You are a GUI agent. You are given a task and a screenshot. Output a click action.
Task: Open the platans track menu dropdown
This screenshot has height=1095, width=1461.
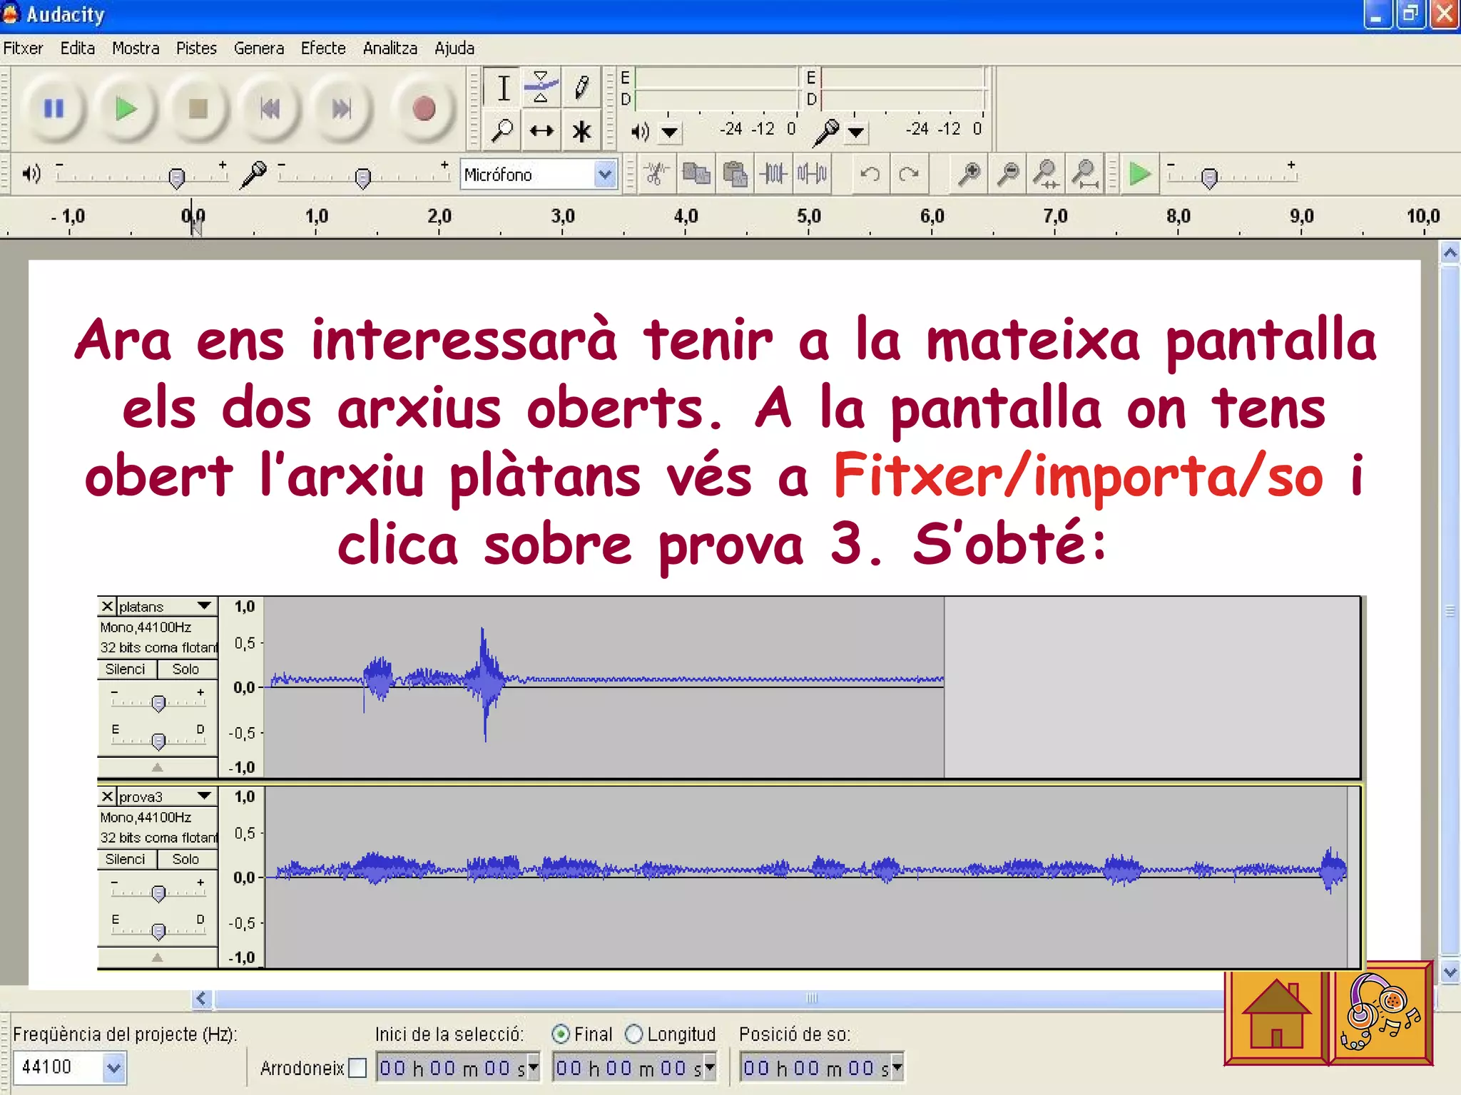pos(205,606)
